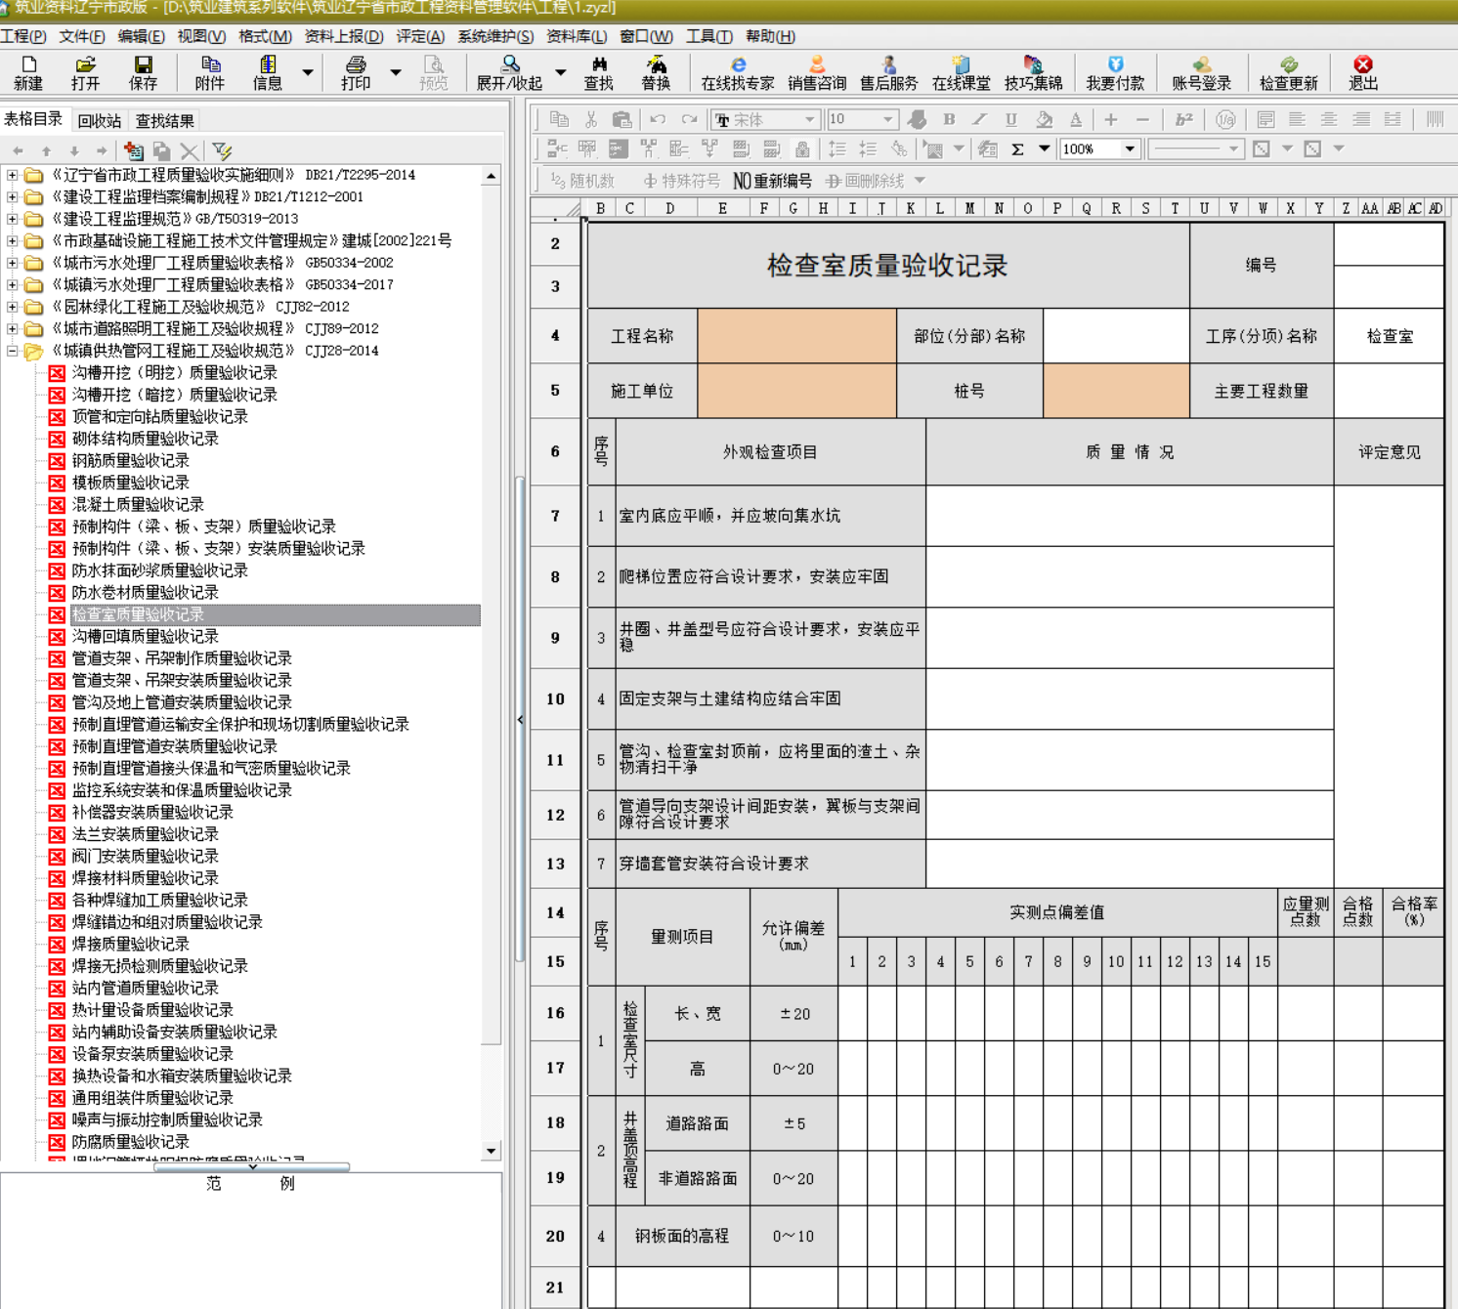Open the 格式(M) menu
Viewport: 1458px width, 1309px height.
pos(265,36)
